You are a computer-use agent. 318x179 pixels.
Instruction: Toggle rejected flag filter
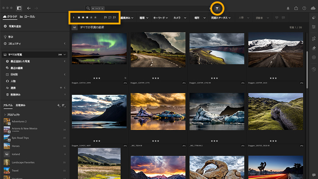click(x=114, y=18)
